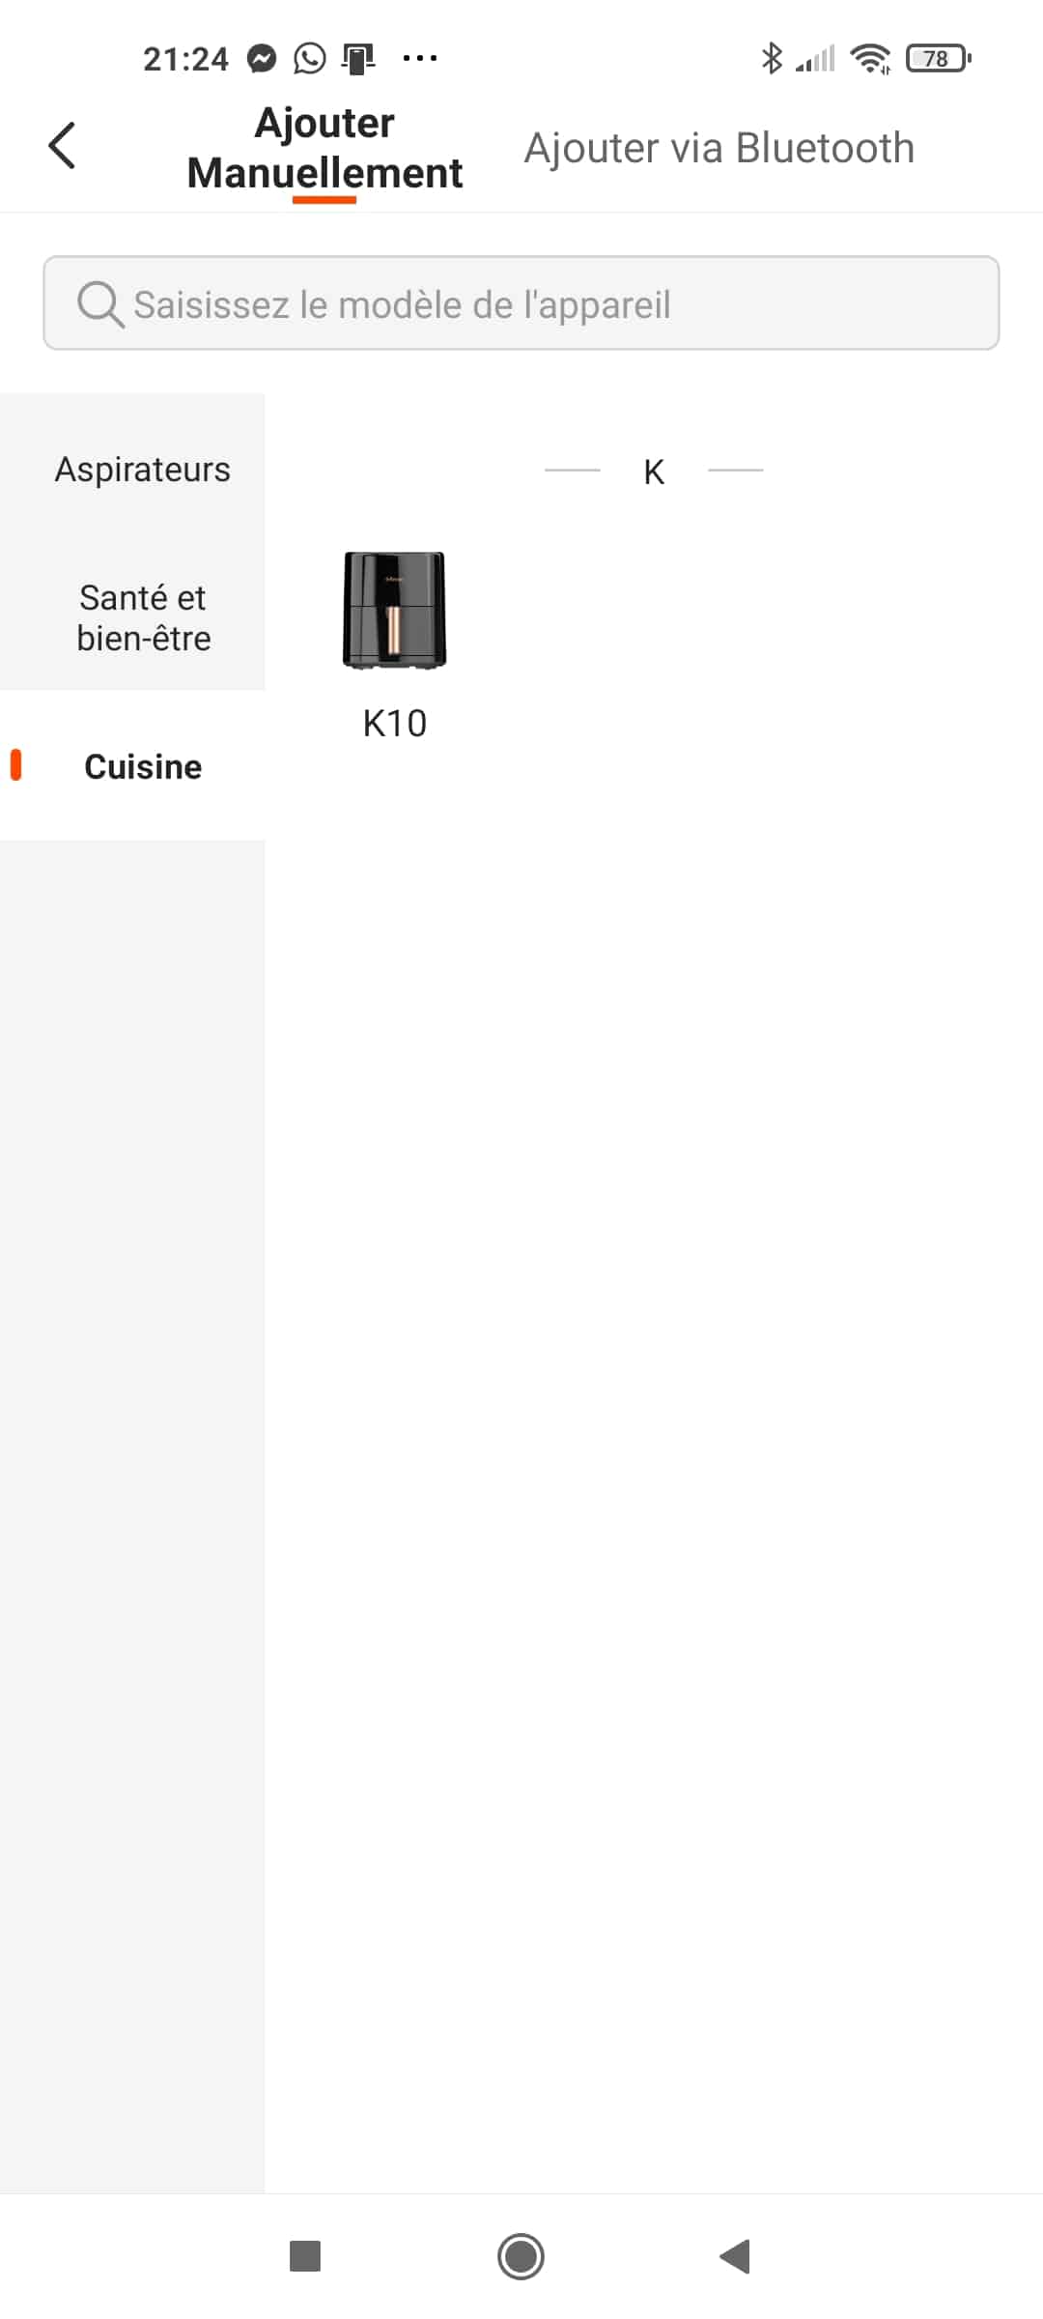Tap the back arrow icon
This screenshot has height=2319, width=1043.
(62, 146)
